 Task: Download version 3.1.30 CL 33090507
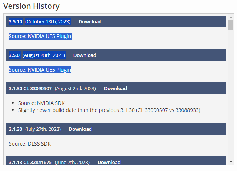(x=115, y=88)
